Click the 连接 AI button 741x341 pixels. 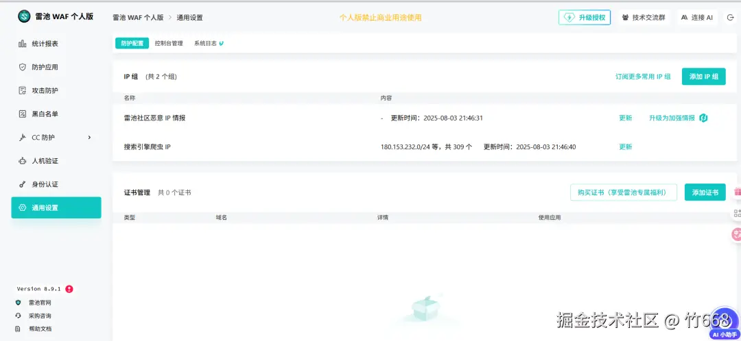(696, 17)
